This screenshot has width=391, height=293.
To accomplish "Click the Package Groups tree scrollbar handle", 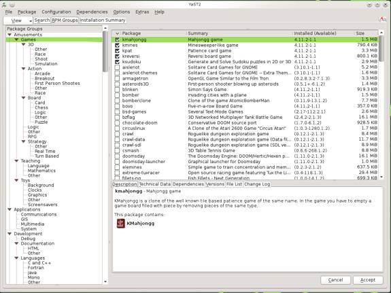I will (x=105, y=51).
